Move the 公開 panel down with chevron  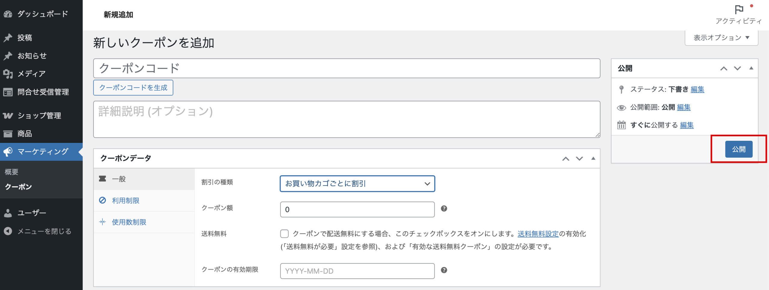pos(737,68)
